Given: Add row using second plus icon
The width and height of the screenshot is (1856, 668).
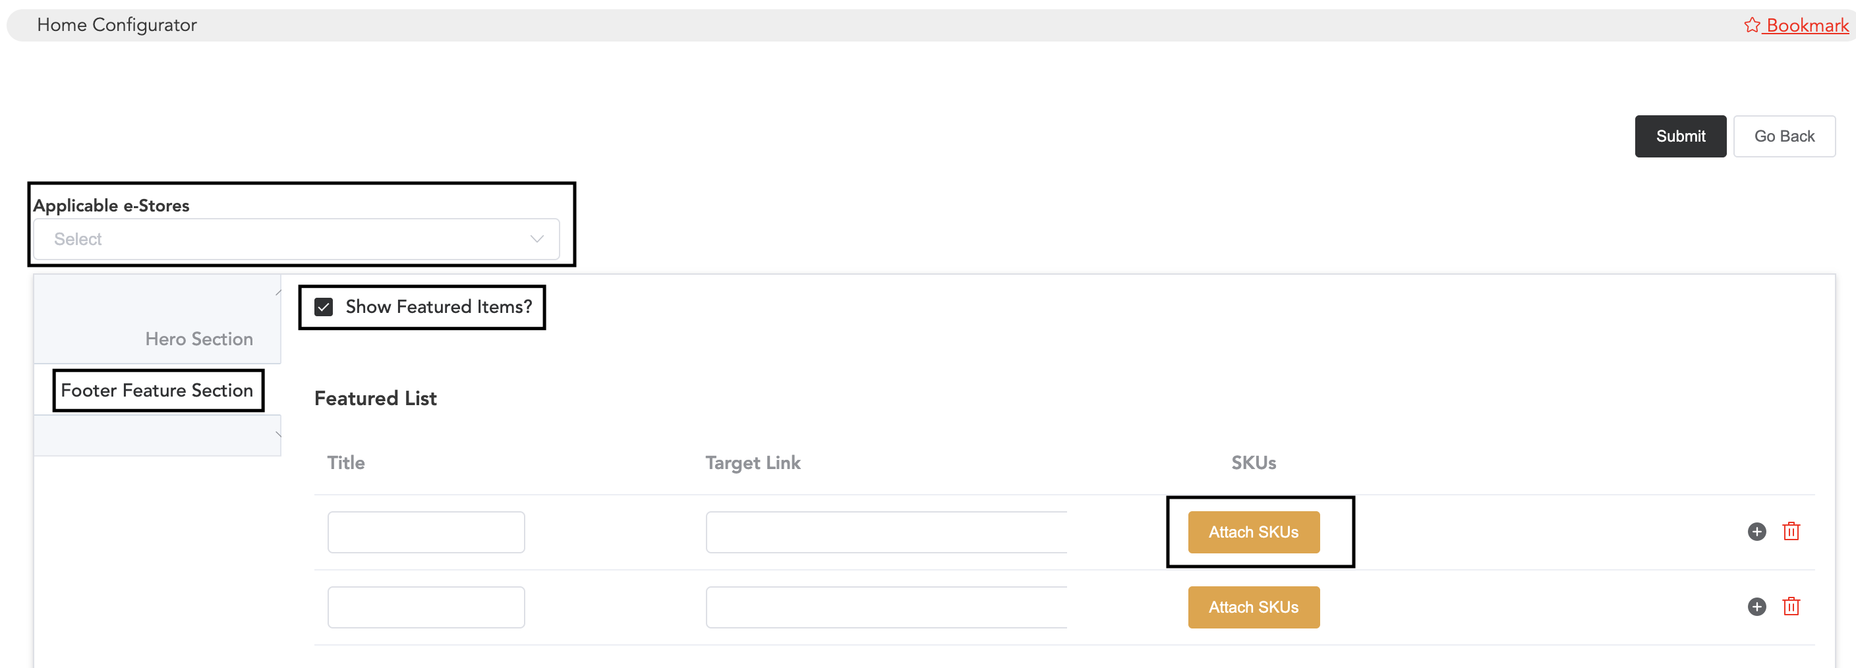Looking at the screenshot, I should (1756, 607).
